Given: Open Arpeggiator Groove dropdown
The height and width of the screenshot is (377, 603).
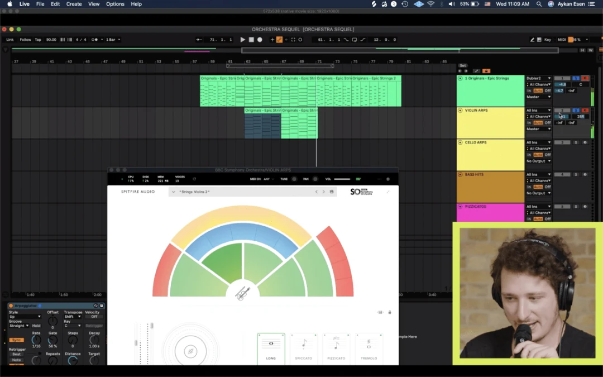Looking at the screenshot, I should tap(19, 326).
